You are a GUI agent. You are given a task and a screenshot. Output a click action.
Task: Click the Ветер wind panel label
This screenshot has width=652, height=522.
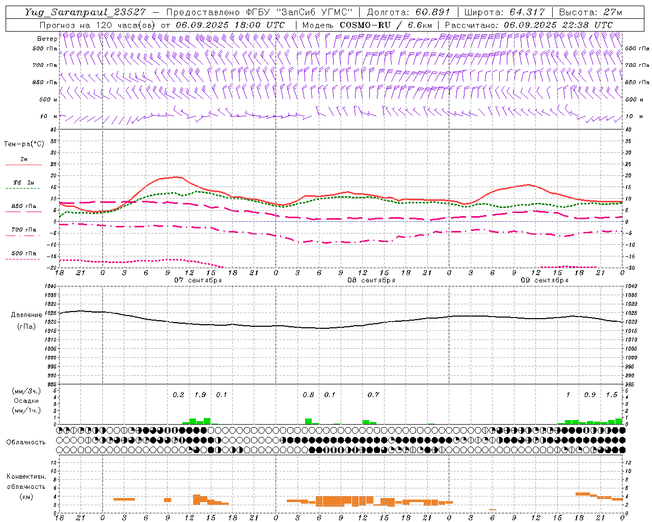tap(47, 39)
